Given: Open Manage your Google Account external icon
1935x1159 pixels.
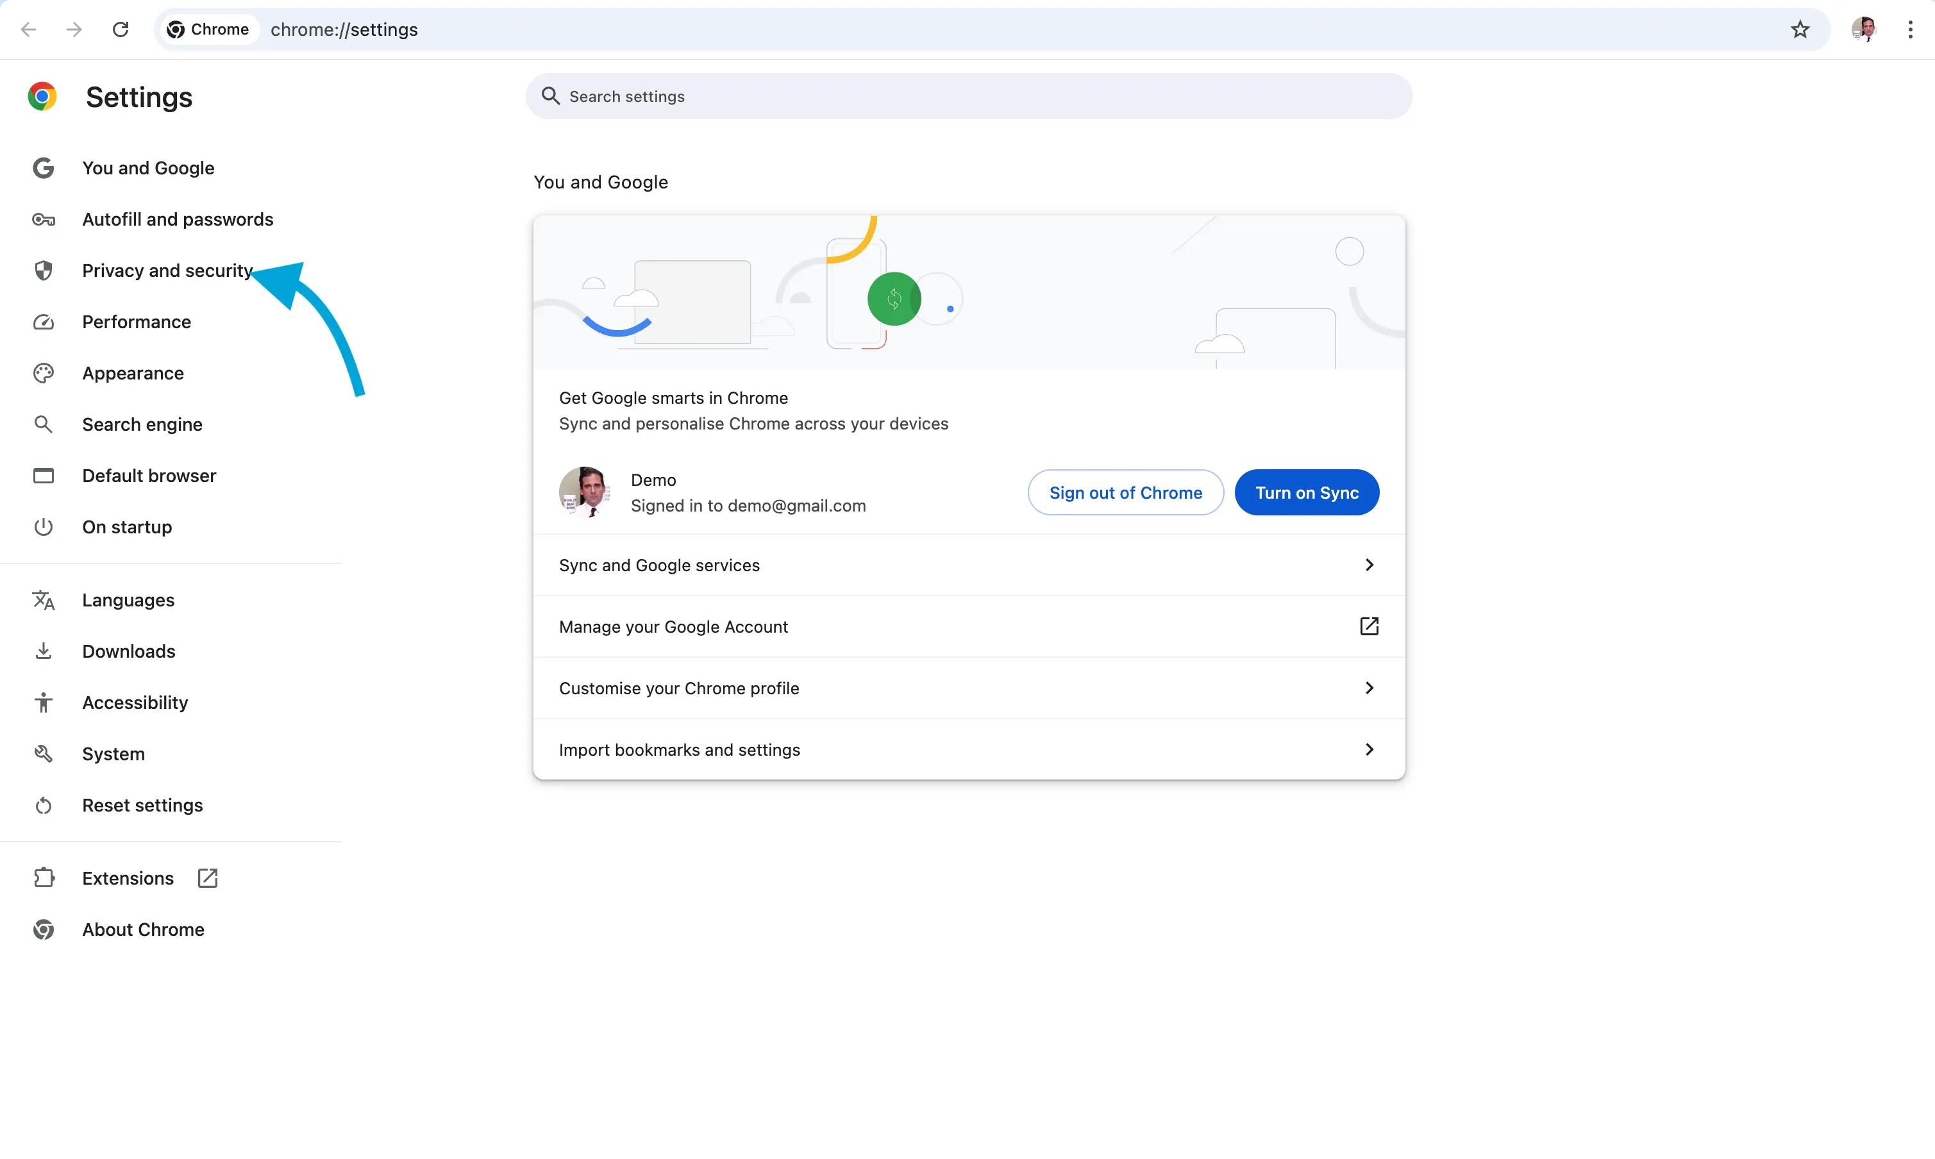Looking at the screenshot, I should click(x=1369, y=626).
